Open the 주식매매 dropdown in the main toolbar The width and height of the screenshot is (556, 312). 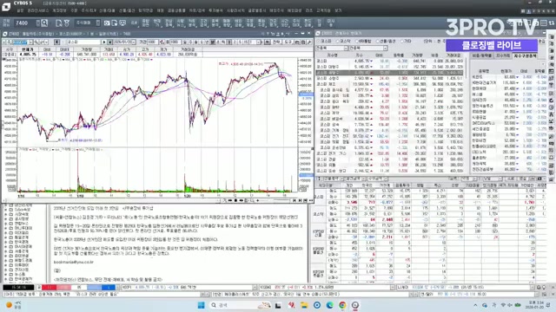pyautogui.click(x=98, y=23)
